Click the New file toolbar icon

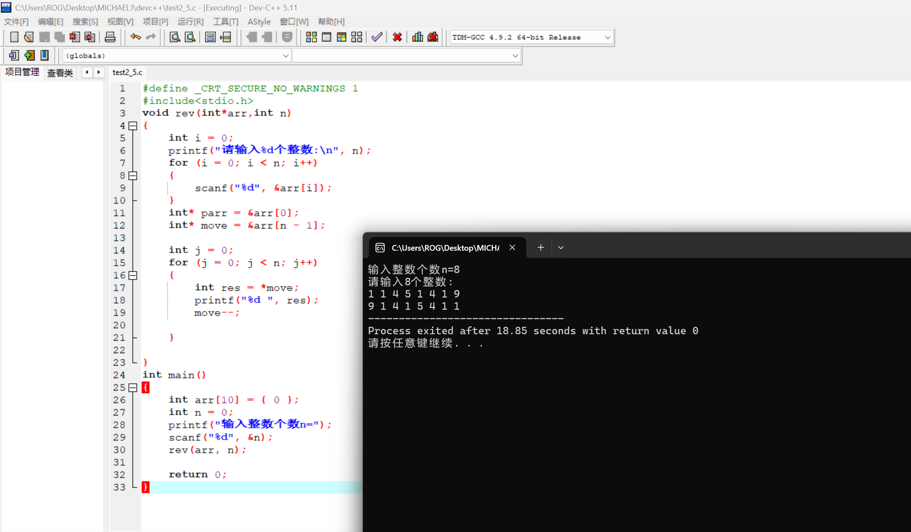pyautogui.click(x=14, y=37)
